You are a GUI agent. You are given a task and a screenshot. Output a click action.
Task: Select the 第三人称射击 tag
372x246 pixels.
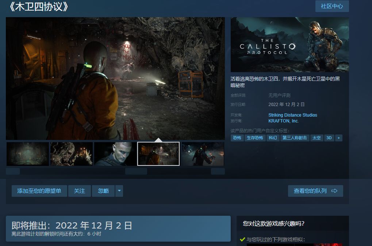click(295, 138)
